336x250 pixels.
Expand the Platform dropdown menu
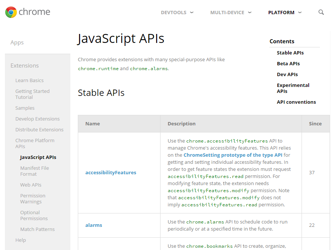point(285,13)
